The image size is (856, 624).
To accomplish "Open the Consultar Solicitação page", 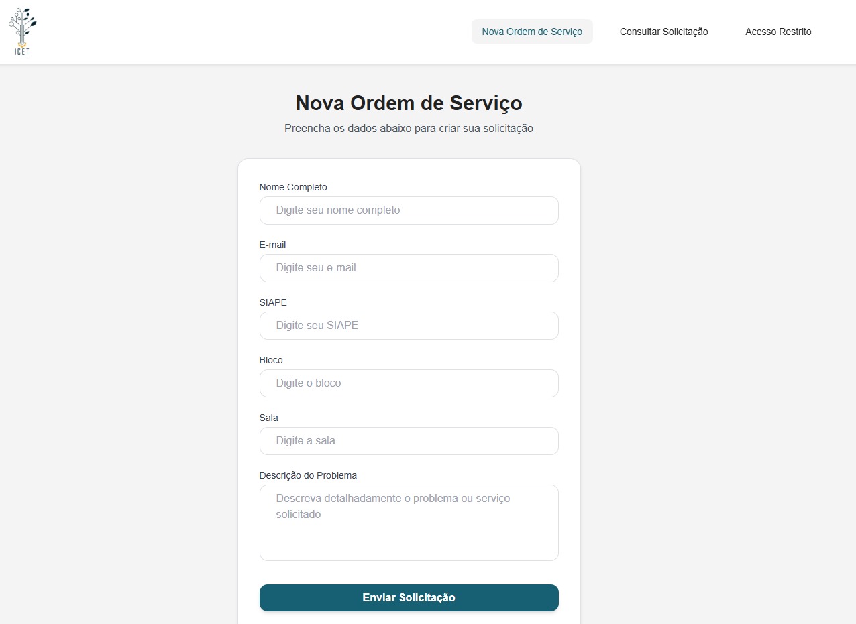I will [x=663, y=31].
